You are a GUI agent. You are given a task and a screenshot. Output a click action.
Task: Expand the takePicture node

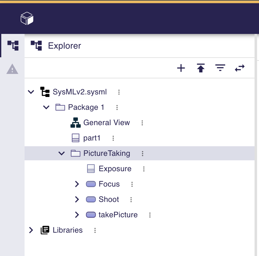point(77,215)
